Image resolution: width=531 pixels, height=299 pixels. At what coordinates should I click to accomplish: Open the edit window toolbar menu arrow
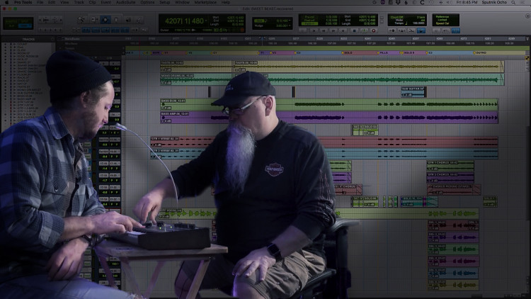pyautogui.click(x=527, y=16)
